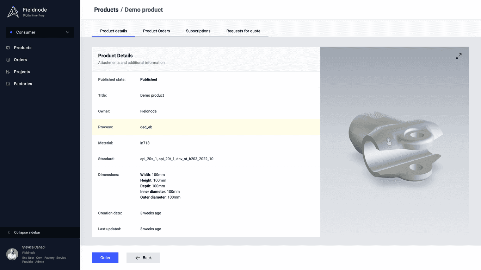Click the Consumer dropdown chevron arrow
Viewport: 481px width, 270px height.
tap(68, 32)
